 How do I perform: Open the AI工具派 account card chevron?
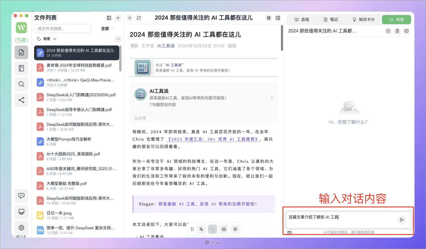tap(272, 98)
